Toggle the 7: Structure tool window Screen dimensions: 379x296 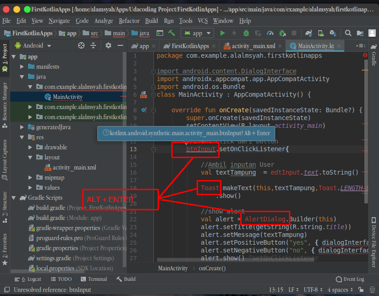pyautogui.click(x=5, y=207)
